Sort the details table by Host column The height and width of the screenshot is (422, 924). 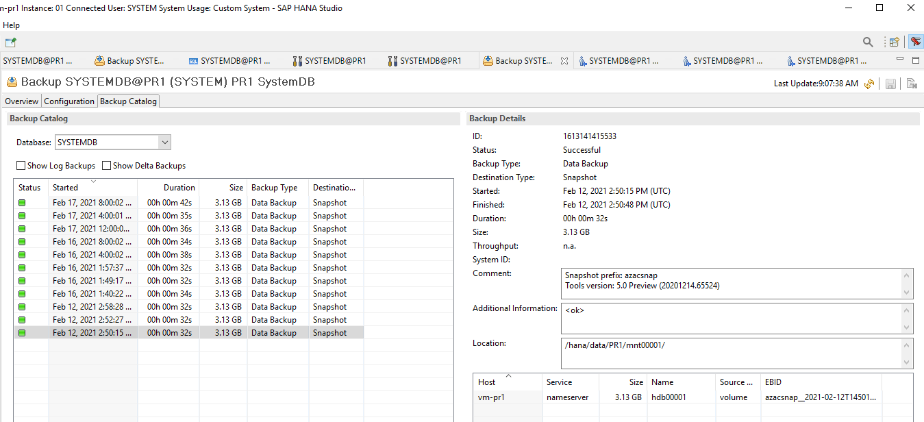click(487, 382)
